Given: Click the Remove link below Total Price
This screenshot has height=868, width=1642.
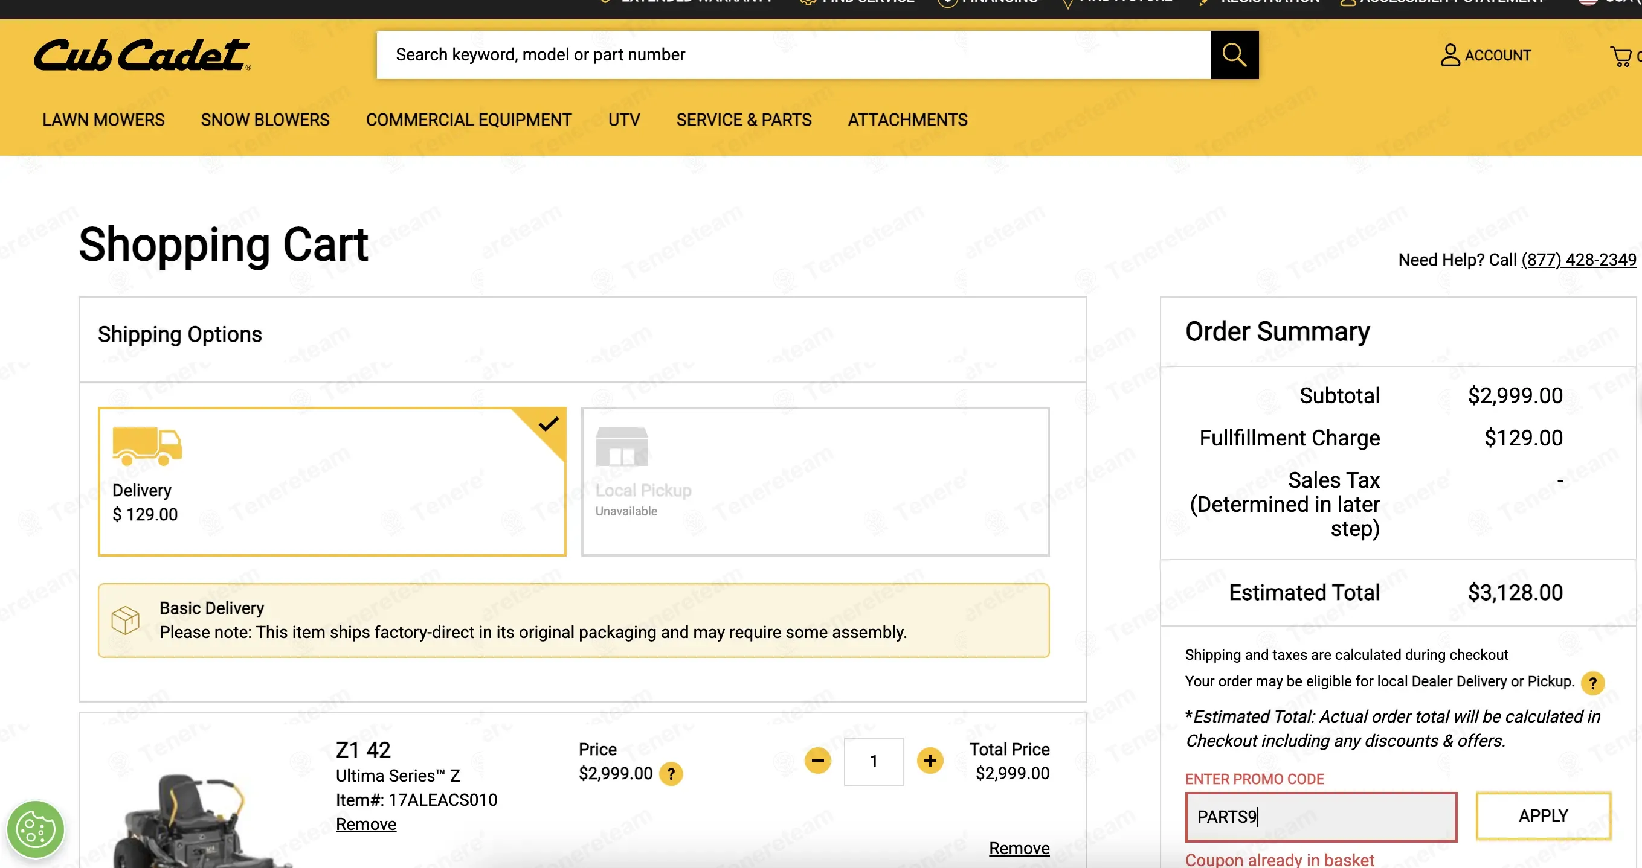Looking at the screenshot, I should point(1019,848).
